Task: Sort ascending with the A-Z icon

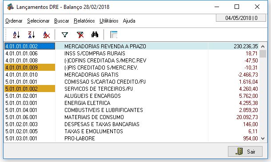Action: click(x=16, y=35)
